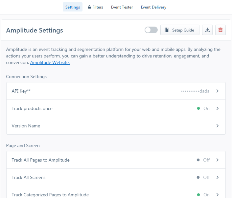Open the Setup Guide button
Viewport: 232px width, 198px height.
180,30
